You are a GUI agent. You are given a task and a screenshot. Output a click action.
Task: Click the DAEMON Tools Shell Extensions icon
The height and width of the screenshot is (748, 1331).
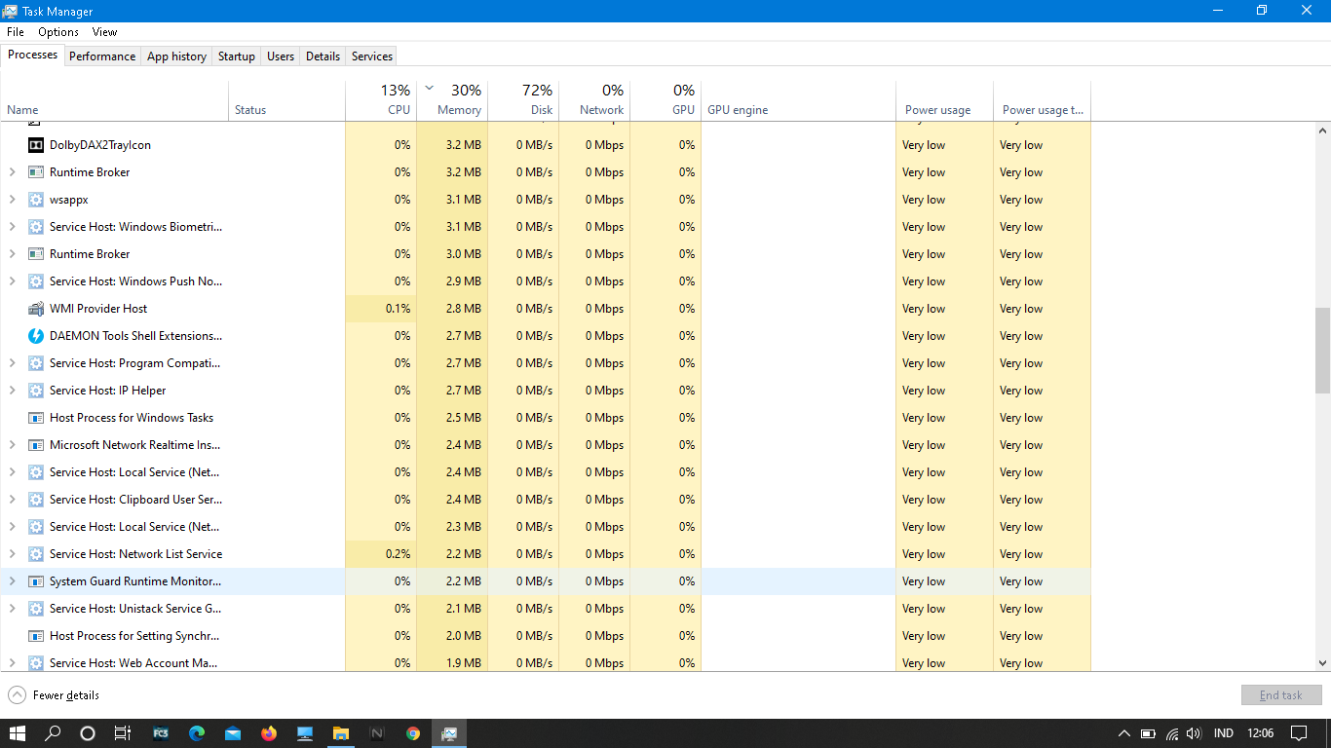pyautogui.click(x=35, y=336)
